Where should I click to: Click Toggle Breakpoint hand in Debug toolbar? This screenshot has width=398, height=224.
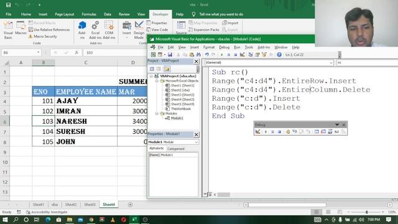[287, 131]
